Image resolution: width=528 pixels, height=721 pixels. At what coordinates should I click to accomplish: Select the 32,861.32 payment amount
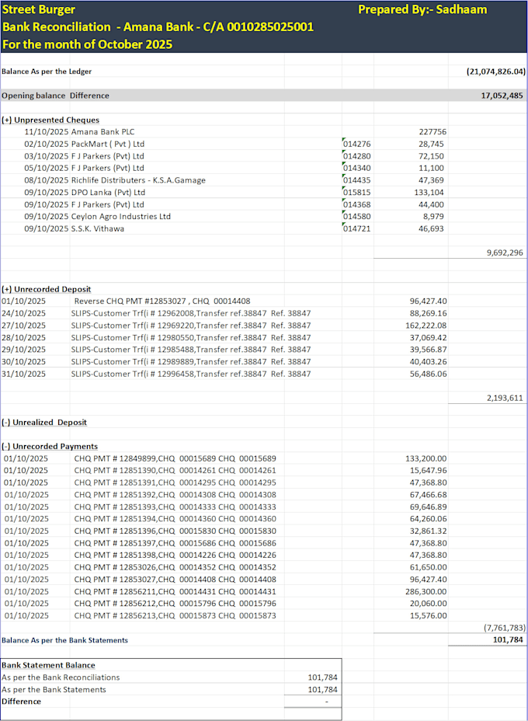[429, 531]
